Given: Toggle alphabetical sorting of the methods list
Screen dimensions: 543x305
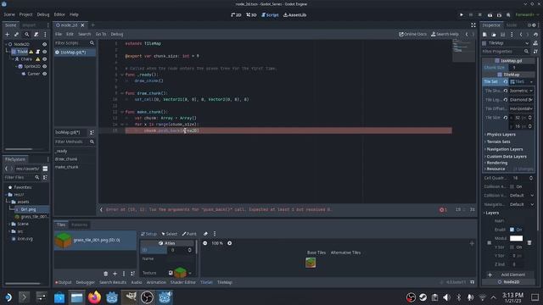Looking at the screenshot, I should tap(92, 132).
